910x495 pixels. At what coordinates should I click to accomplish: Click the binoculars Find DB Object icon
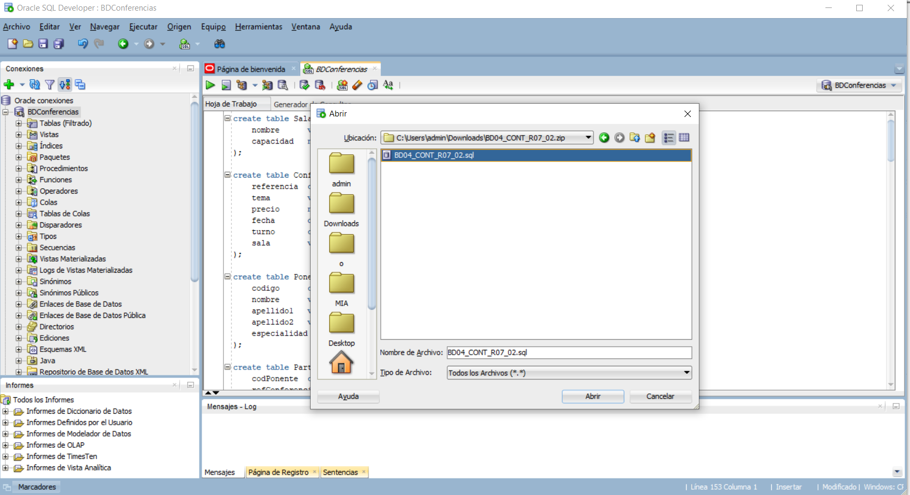pos(219,44)
